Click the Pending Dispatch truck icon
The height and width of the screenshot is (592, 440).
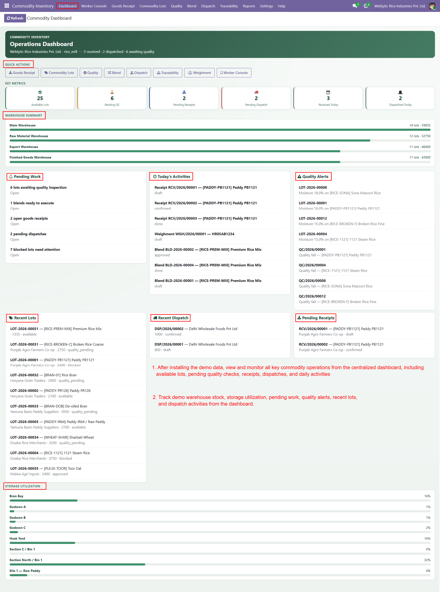(x=256, y=92)
